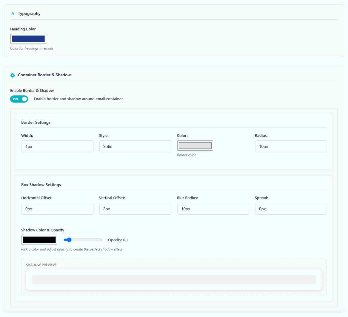Click the 'Typography' section heading
The height and width of the screenshot is (317, 348).
pyautogui.click(x=29, y=13)
